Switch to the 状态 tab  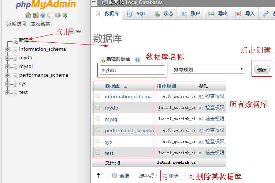(163, 14)
